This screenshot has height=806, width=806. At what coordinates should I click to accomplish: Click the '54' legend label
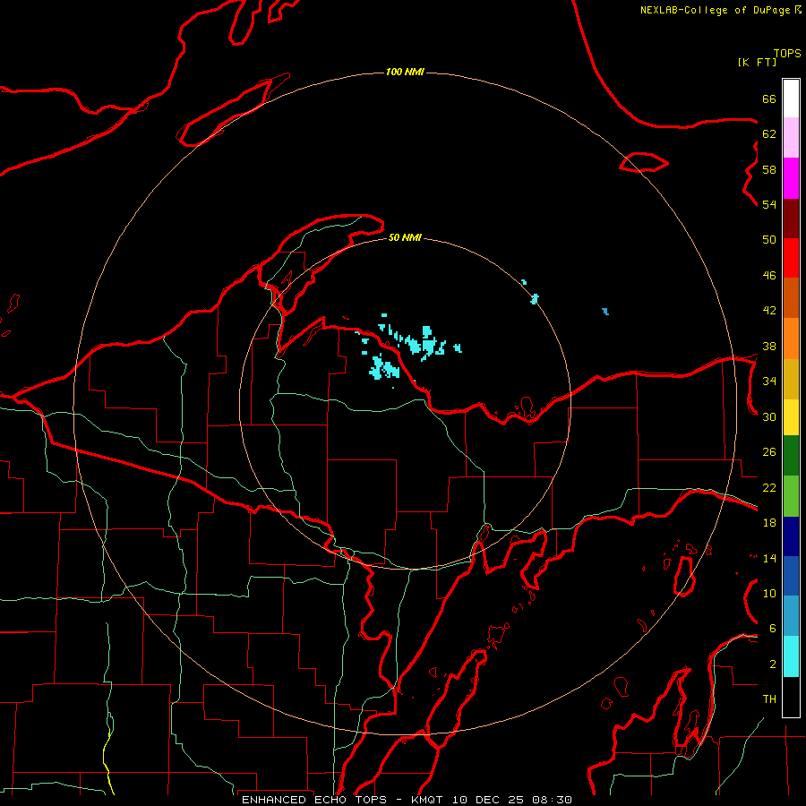pyautogui.click(x=769, y=204)
